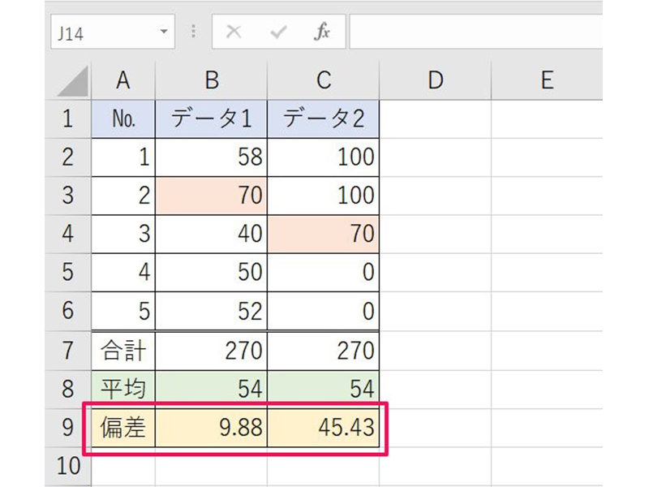649x487 pixels.
Task: Select cell B5 with value 50
Action: point(212,273)
